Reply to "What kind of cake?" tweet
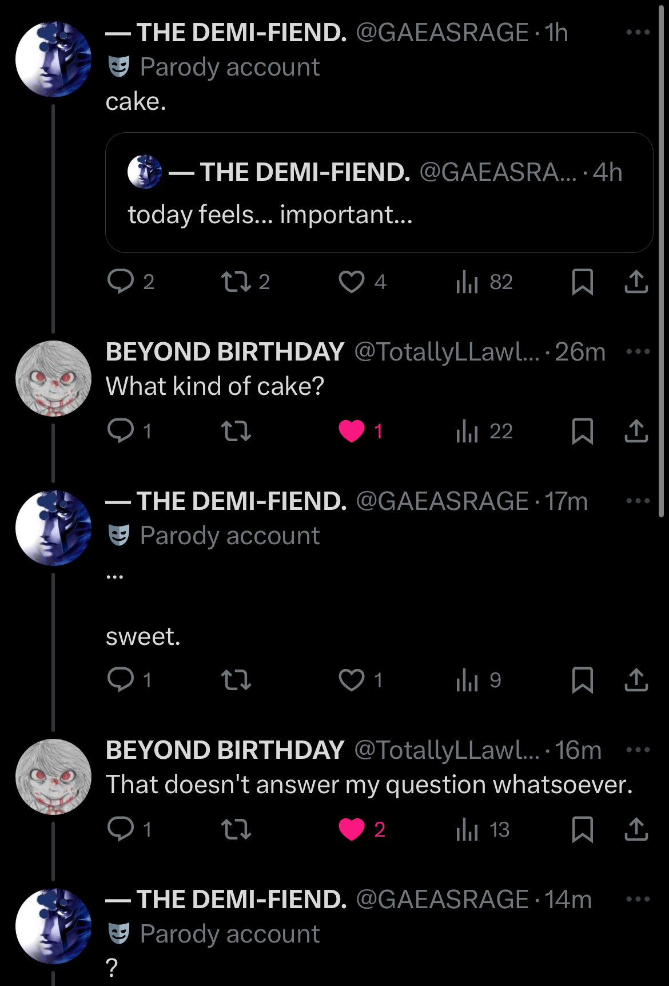 click(121, 431)
